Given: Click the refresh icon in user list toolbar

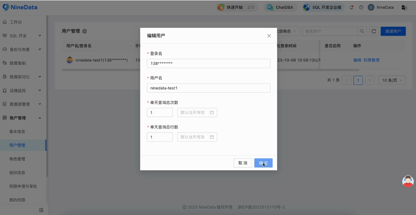Looking at the screenshot, I should (373, 32).
